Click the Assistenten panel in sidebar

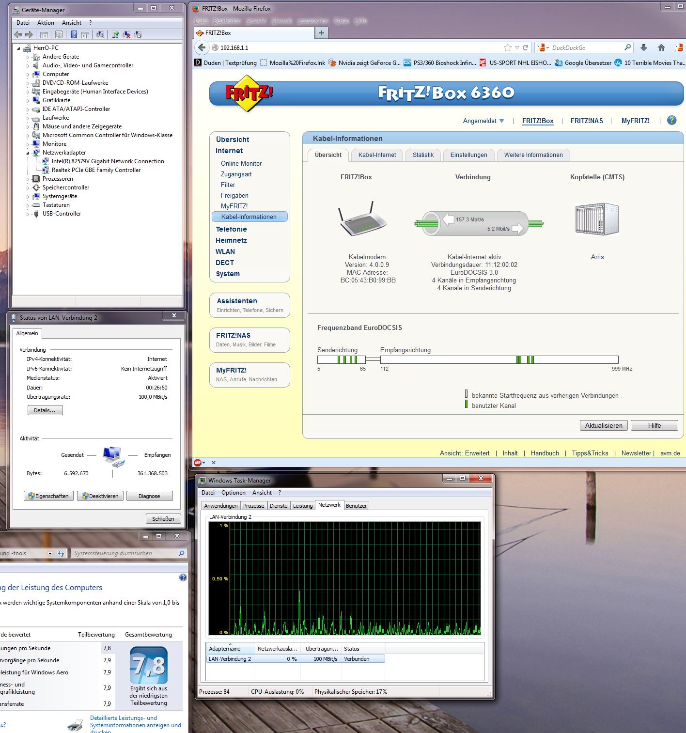[249, 305]
